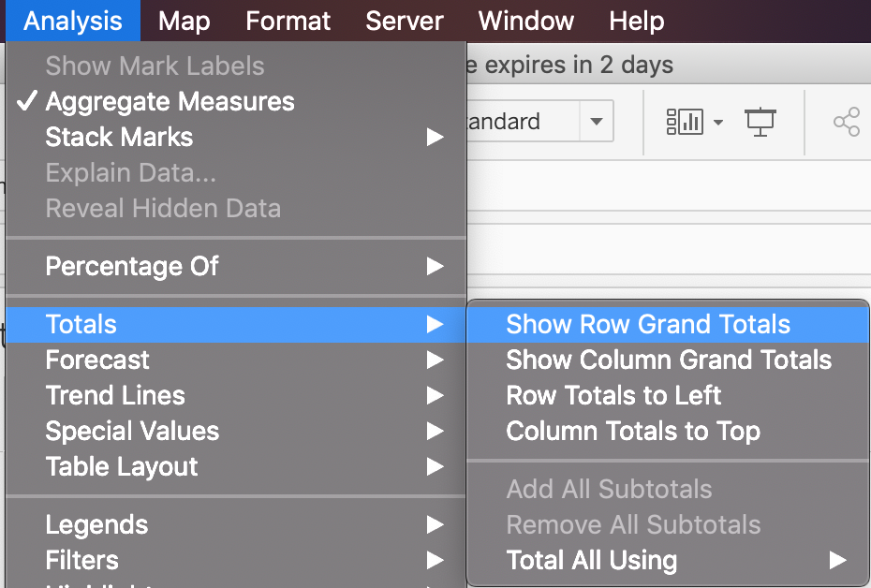Open the Trend Lines submenu
The image size is (871, 588).
tap(115, 396)
